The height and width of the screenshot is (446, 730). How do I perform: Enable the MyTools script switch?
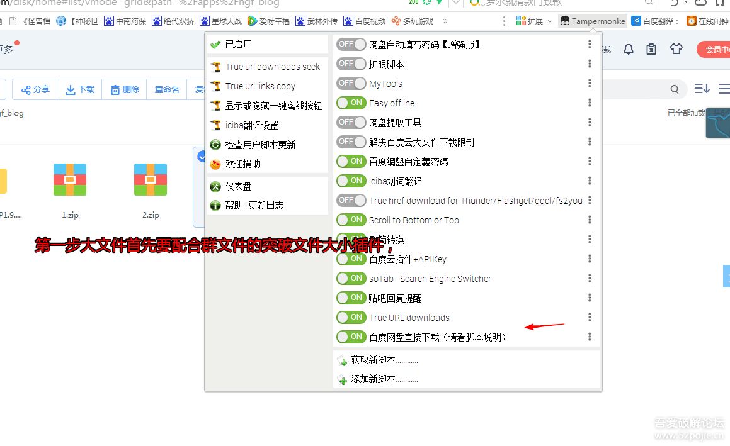click(x=351, y=83)
